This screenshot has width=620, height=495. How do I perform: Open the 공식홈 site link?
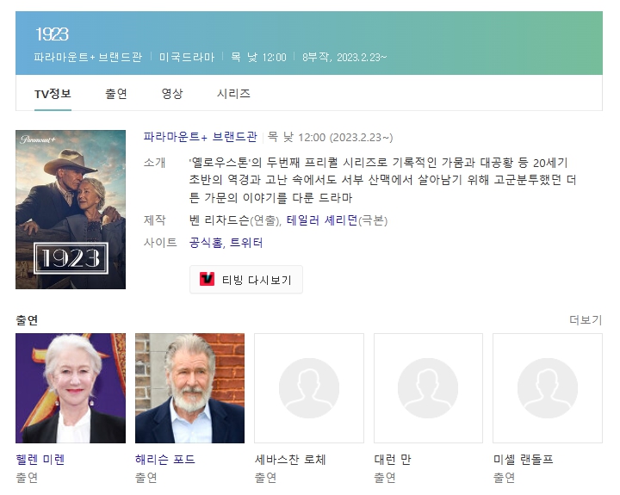tap(206, 243)
